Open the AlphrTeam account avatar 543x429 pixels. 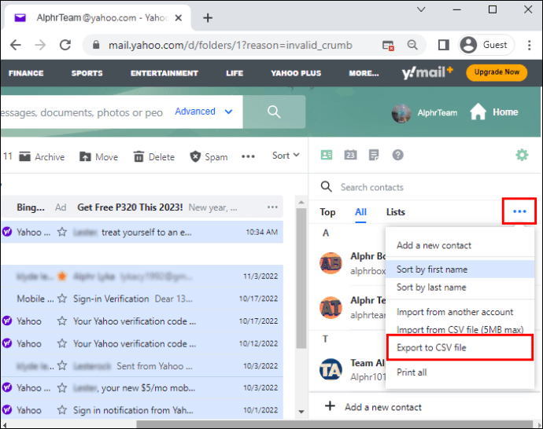tap(401, 112)
